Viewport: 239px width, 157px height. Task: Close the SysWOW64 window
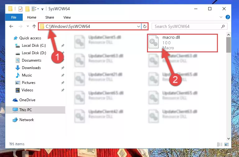pyautogui.click(x=224, y=9)
